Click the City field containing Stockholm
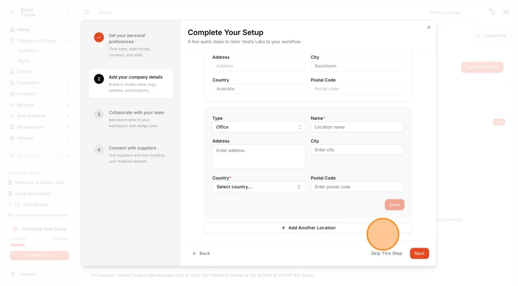The width and height of the screenshot is (518, 286). coord(357,66)
